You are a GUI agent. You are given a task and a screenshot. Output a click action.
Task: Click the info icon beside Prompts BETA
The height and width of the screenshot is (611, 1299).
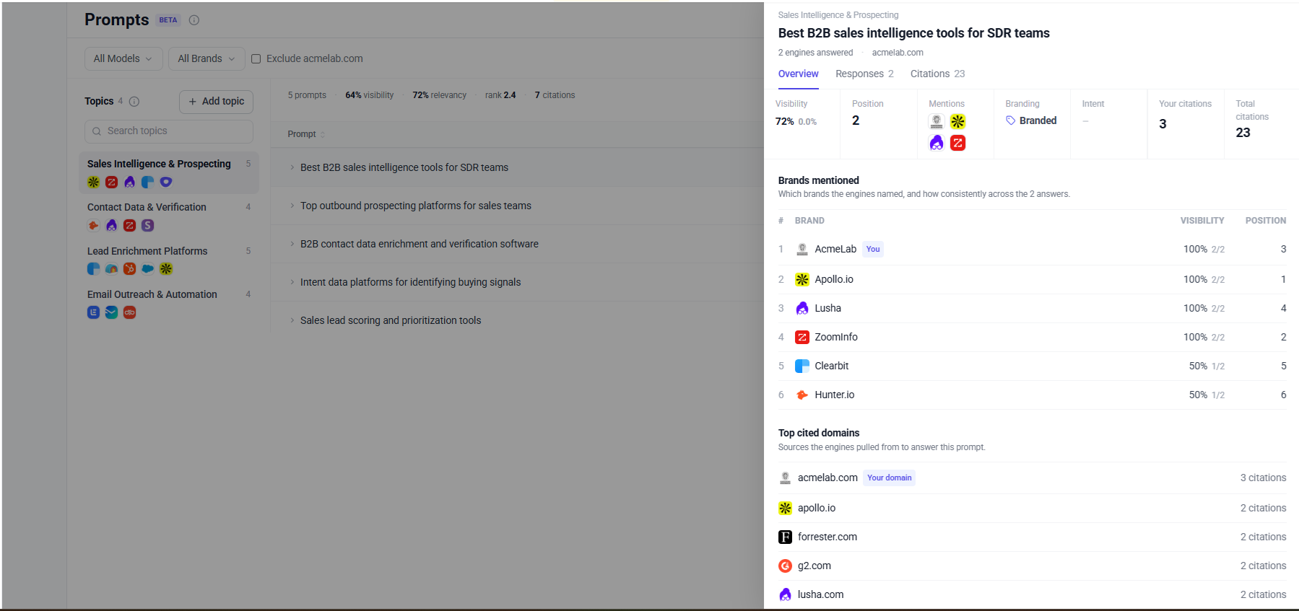[194, 20]
